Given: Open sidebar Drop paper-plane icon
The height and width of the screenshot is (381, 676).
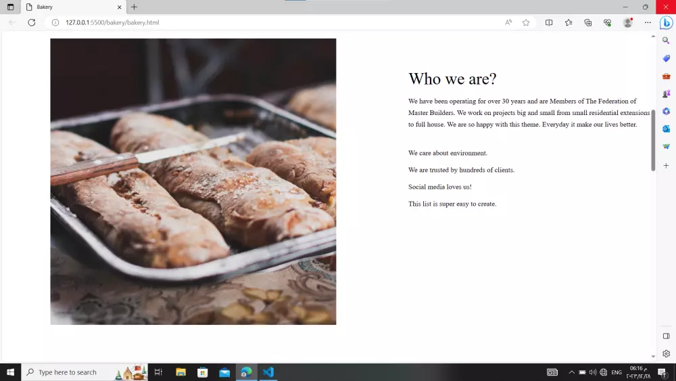Looking at the screenshot, I should click(x=666, y=147).
